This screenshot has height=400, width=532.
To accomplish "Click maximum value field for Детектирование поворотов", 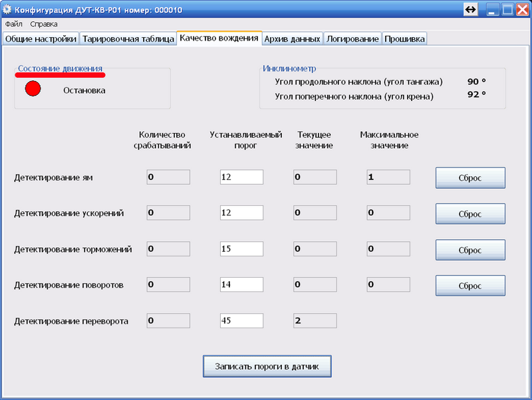I will [x=388, y=284].
